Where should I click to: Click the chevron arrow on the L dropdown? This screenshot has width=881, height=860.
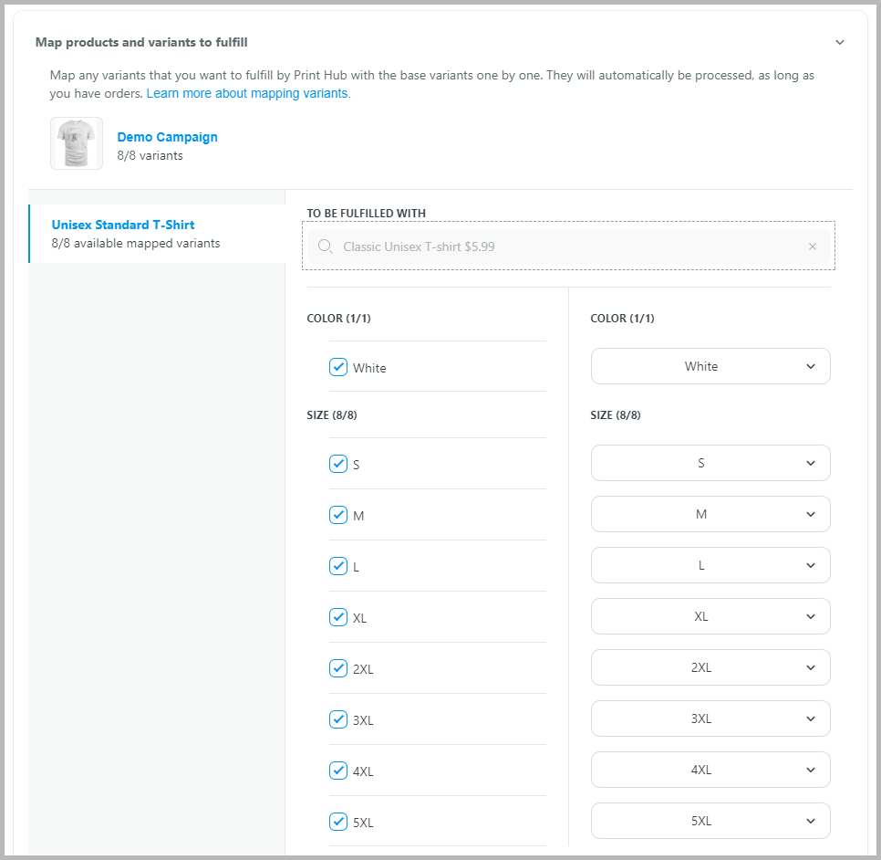[810, 565]
